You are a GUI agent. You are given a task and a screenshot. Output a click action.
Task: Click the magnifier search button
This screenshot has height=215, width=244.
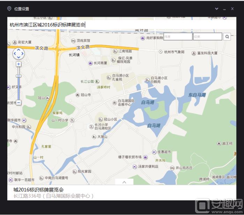pos(227,36)
